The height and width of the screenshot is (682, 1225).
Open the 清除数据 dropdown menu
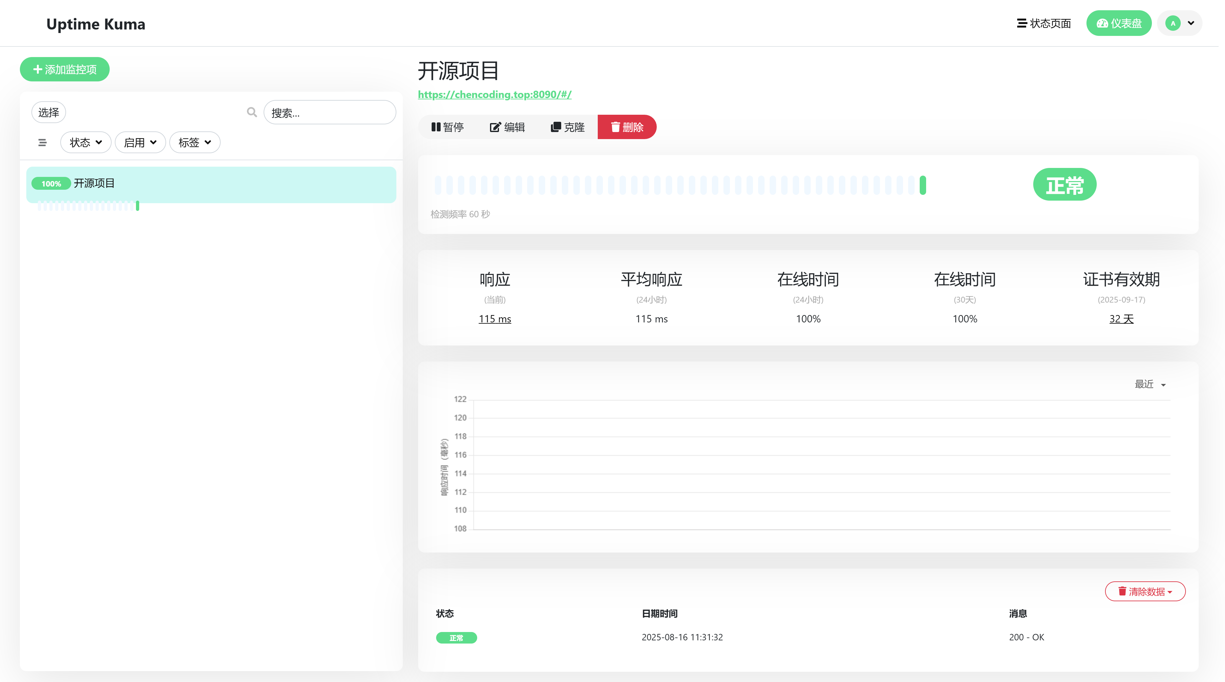tap(1145, 591)
